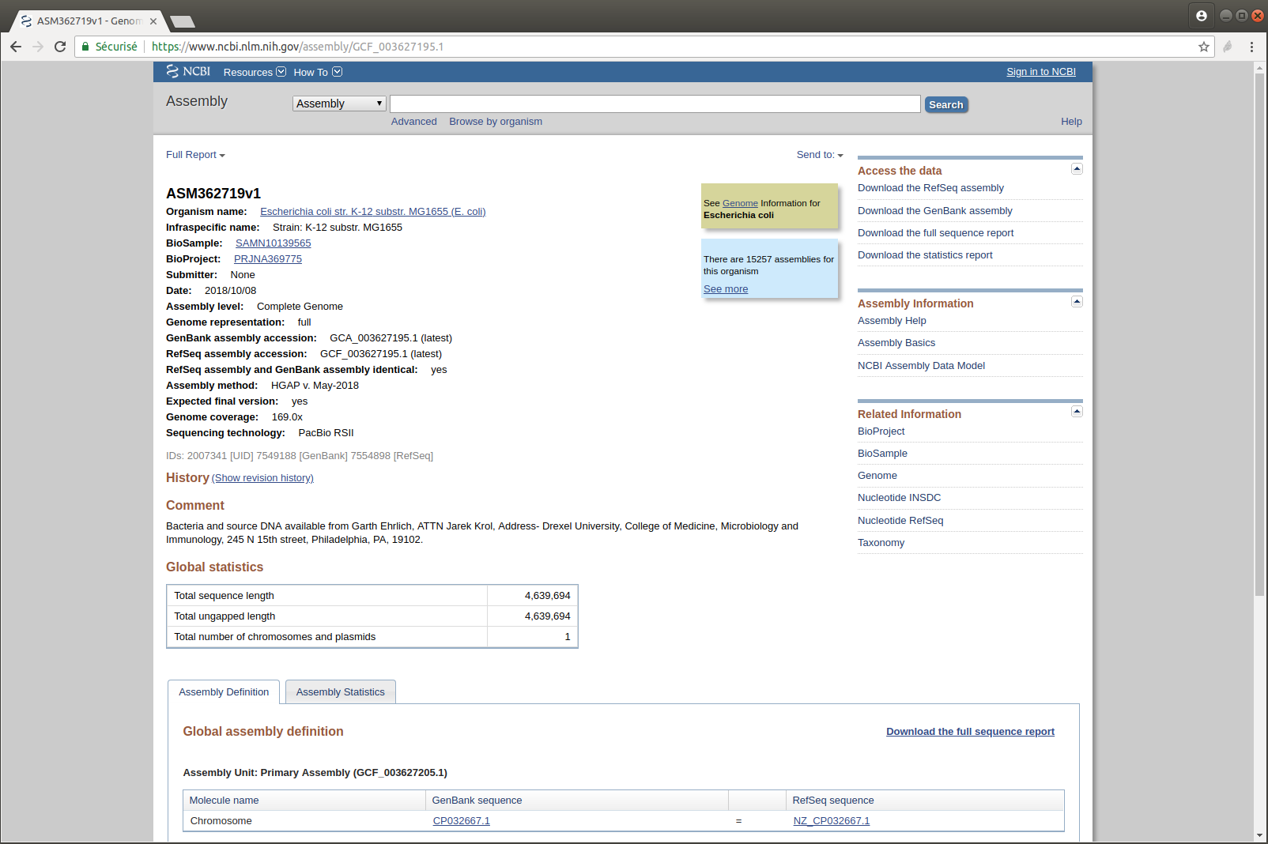
Task: Reload the page with the refresh icon
Action: 60,47
